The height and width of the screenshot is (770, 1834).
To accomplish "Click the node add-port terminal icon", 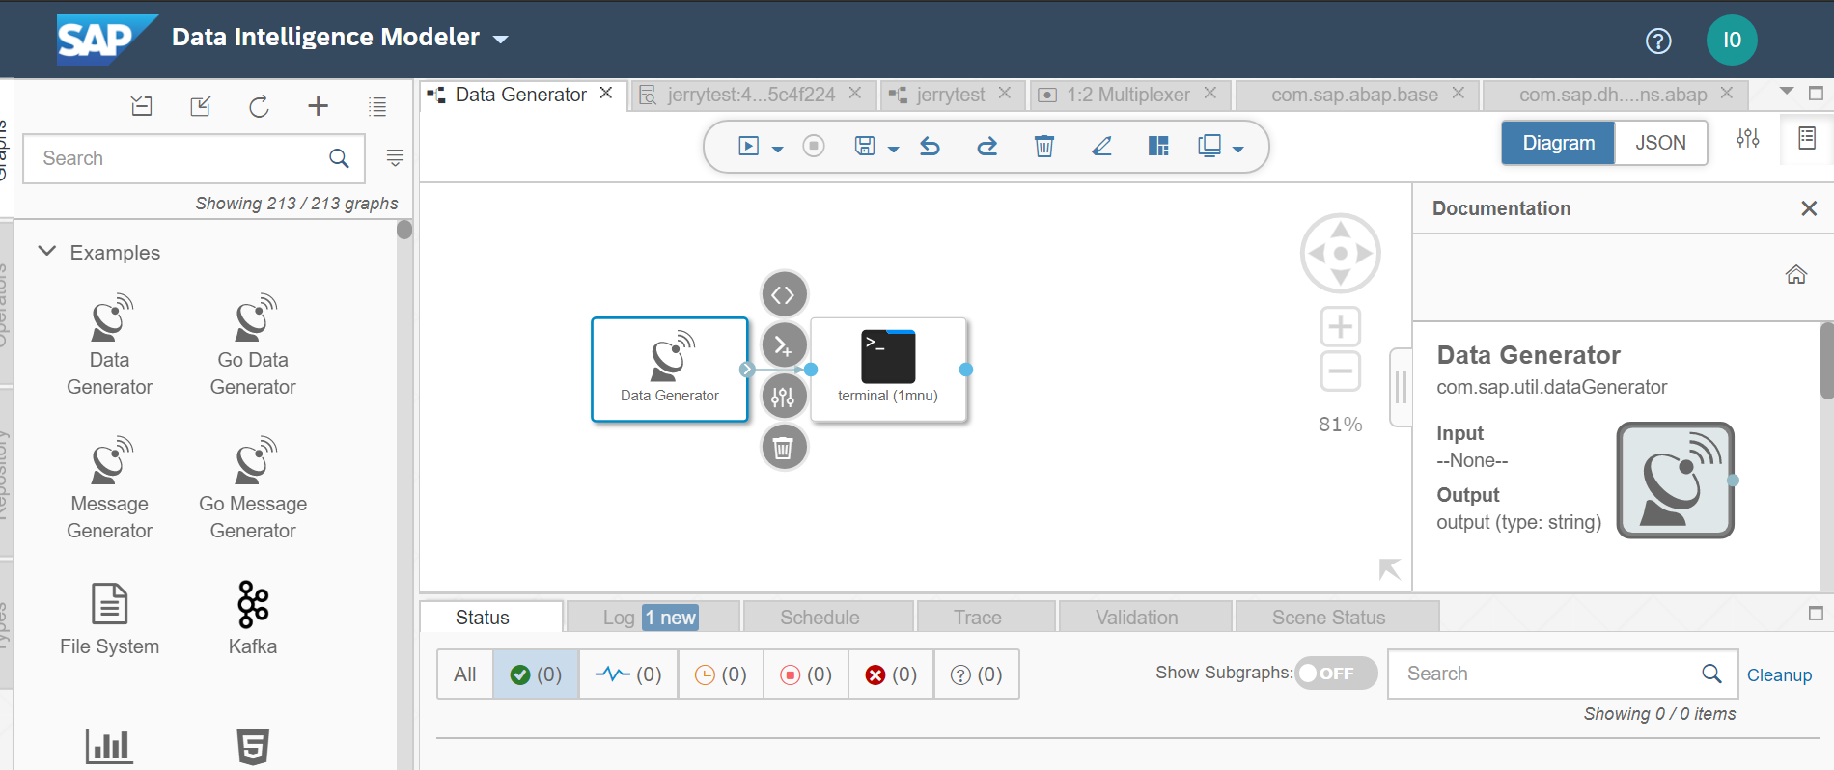I will (x=784, y=344).
